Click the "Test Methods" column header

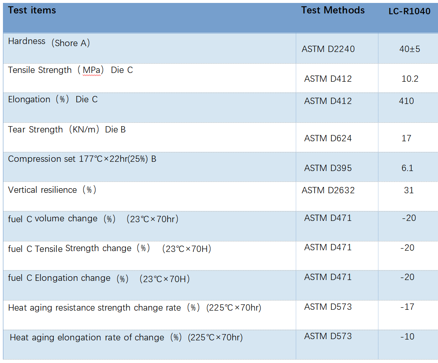point(333,10)
